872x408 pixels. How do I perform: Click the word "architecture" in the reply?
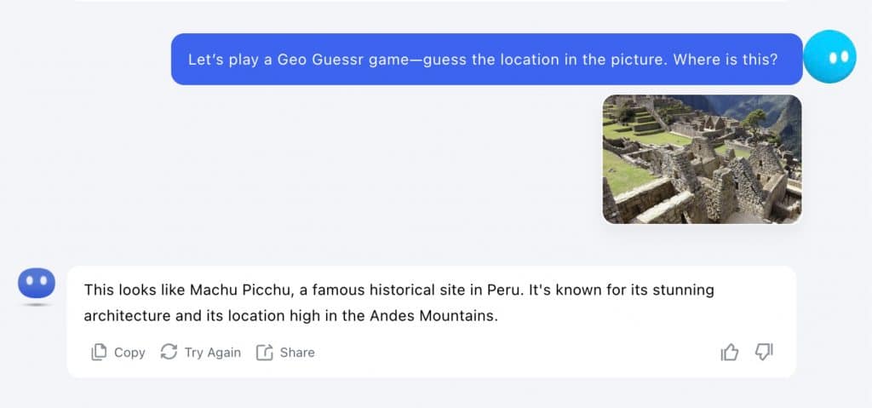pyautogui.click(x=124, y=316)
